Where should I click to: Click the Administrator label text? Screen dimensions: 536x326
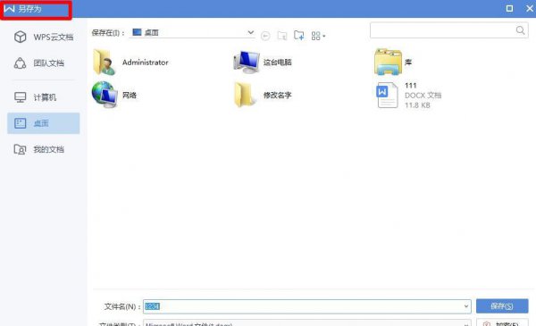click(146, 63)
